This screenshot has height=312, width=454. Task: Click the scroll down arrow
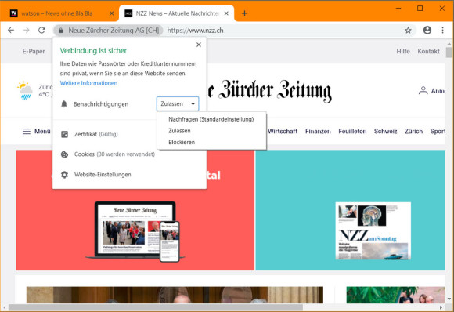(x=449, y=299)
